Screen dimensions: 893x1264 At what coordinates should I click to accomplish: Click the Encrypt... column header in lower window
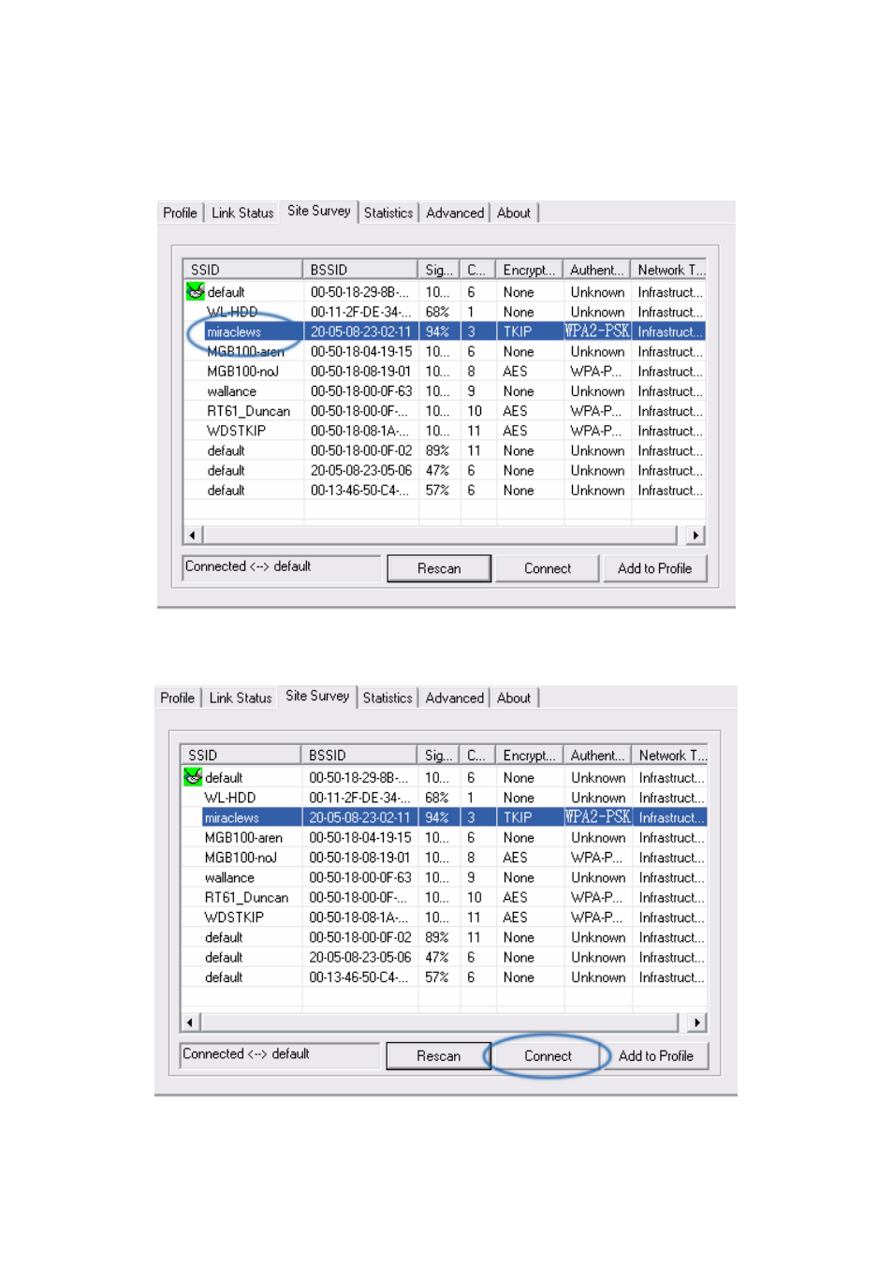(x=529, y=755)
